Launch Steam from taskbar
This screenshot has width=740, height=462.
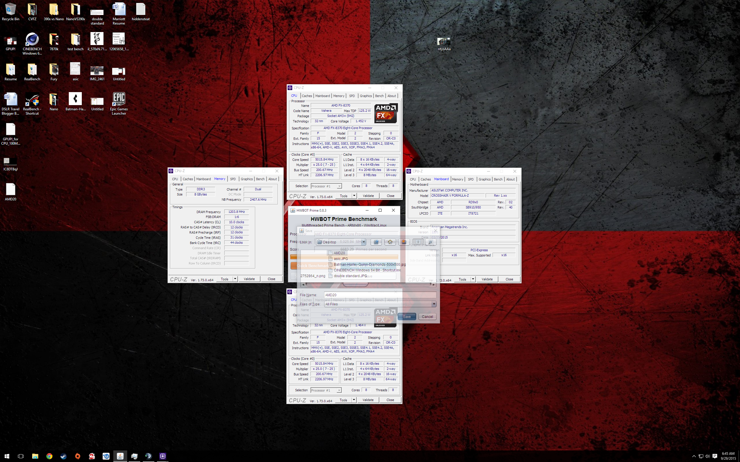tap(64, 456)
